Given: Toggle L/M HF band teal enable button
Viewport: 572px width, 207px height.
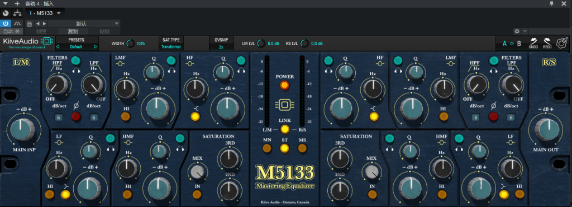Looking at the screenshot, I should pyautogui.click(x=241, y=60).
